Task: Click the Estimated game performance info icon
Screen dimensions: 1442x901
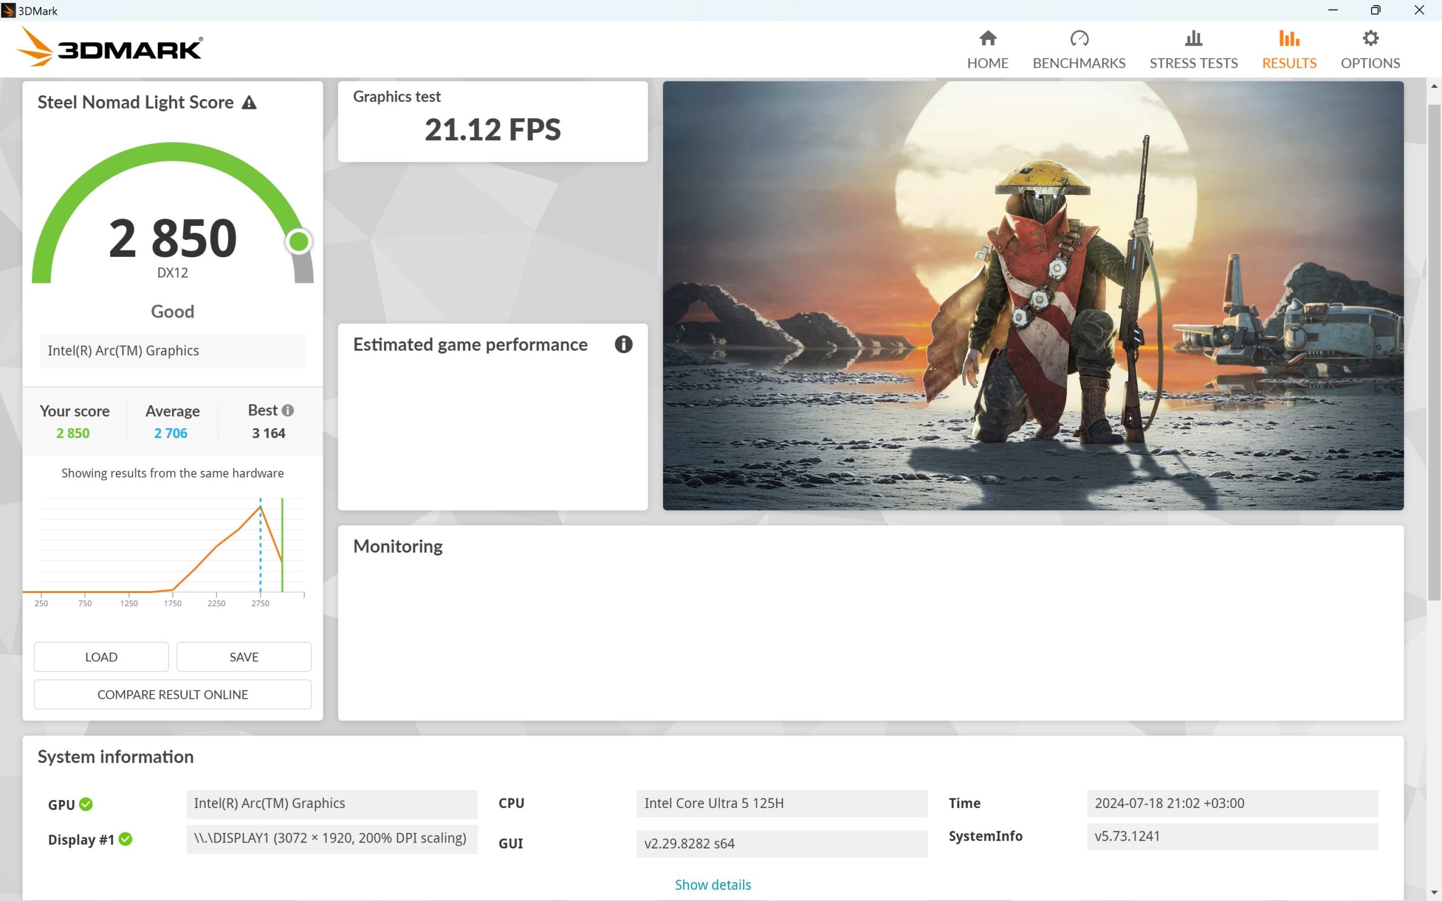Action: coord(624,344)
